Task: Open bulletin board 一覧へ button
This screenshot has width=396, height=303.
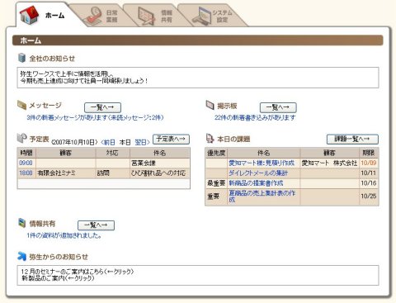Action: pos(278,107)
